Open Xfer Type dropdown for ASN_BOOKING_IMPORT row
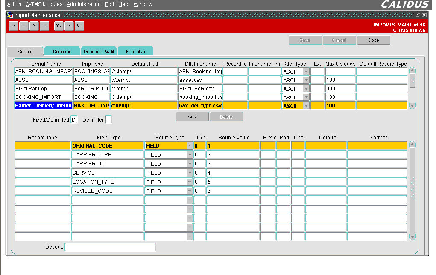This screenshot has width=436, height=275. coord(306,72)
